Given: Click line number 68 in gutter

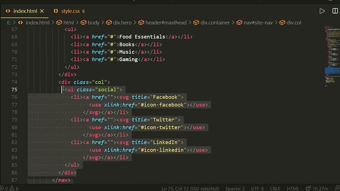Looking at the screenshot, I should point(14,37).
